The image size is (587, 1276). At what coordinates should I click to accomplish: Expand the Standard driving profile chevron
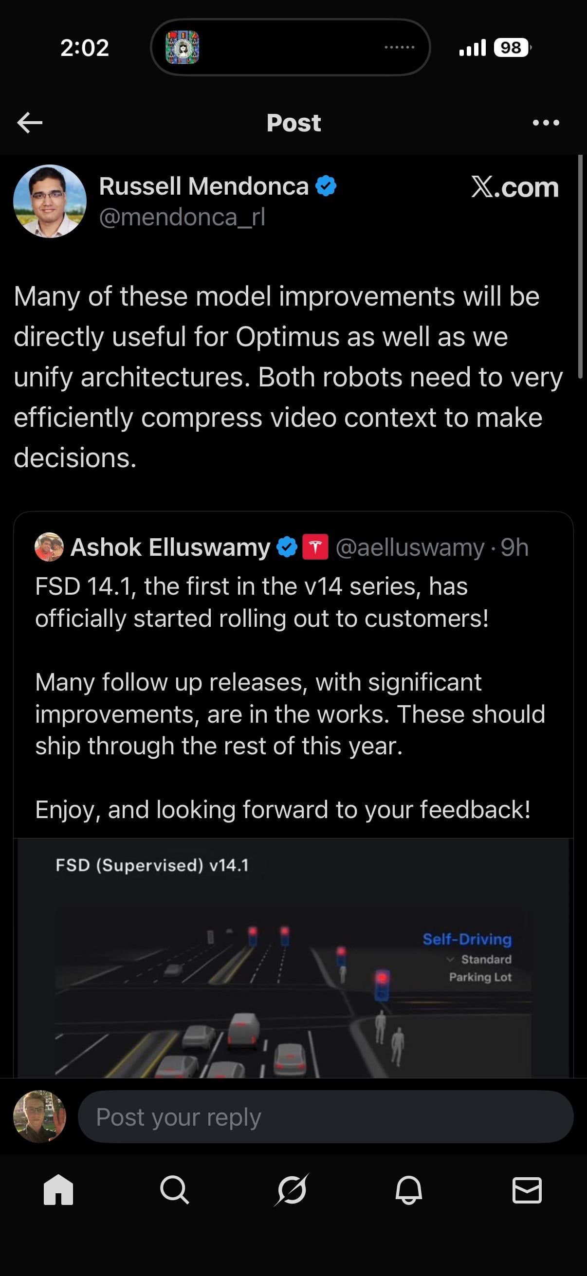[450, 960]
